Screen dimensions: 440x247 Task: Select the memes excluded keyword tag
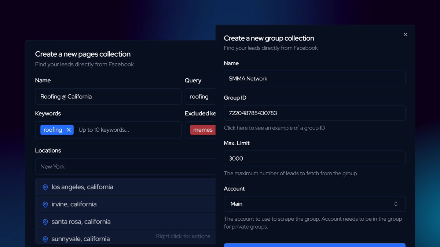203,130
